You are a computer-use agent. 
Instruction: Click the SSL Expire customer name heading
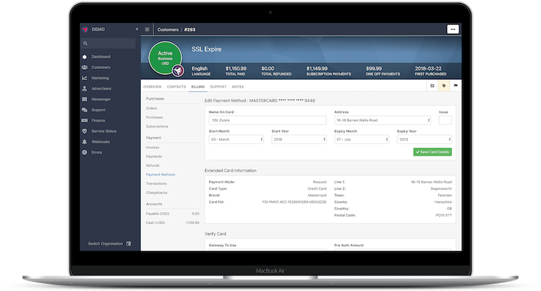(207, 49)
